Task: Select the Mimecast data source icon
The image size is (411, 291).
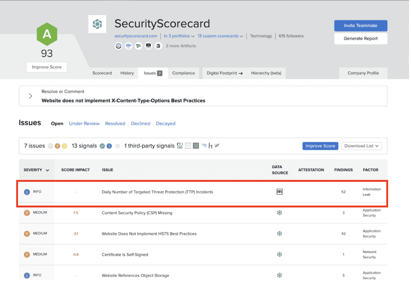Action: [280, 192]
